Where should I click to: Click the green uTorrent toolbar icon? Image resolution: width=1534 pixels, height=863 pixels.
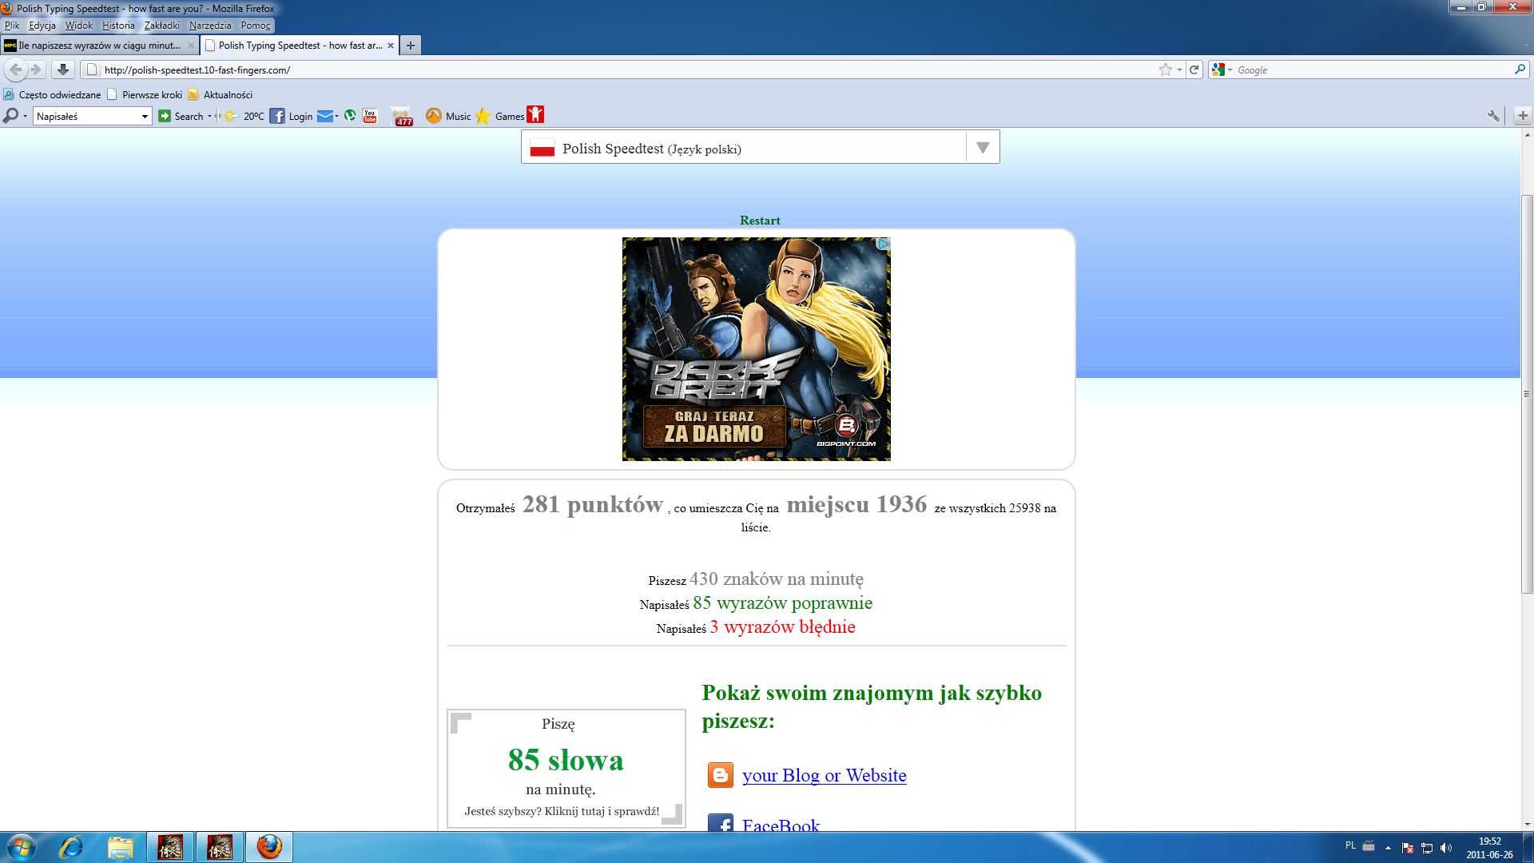[x=350, y=116]
